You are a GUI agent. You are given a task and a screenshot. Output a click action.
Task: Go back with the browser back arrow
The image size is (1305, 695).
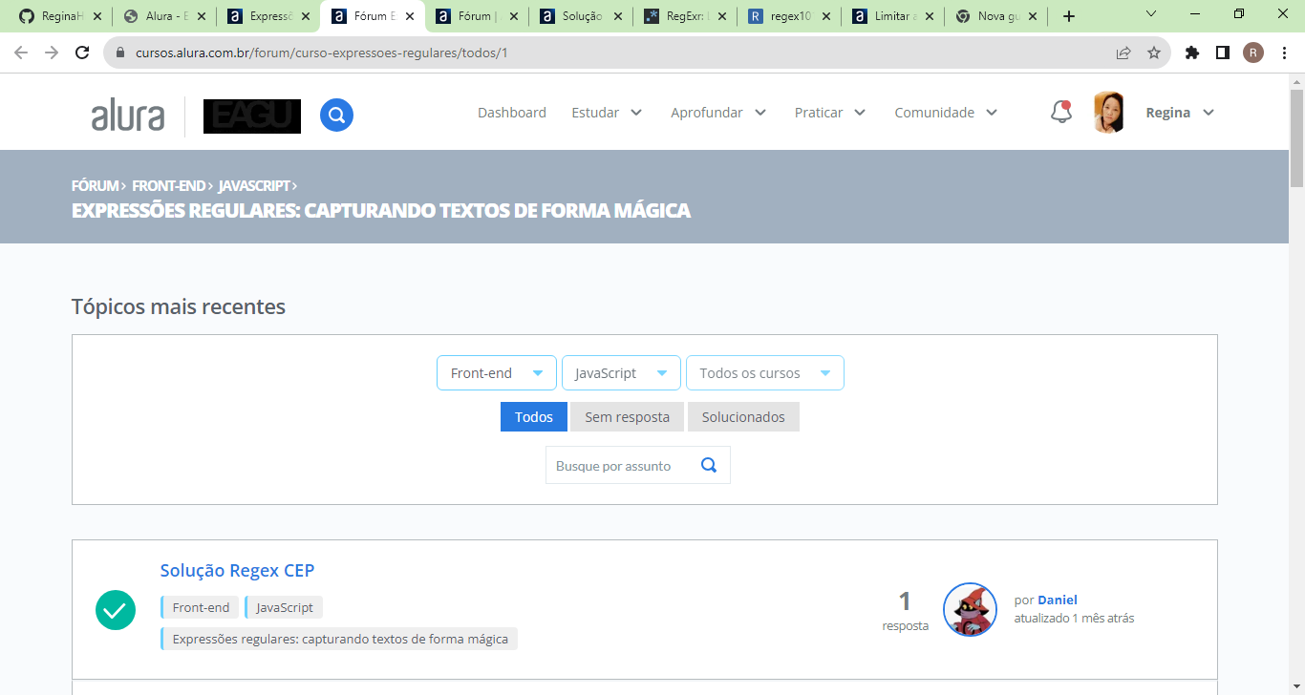pos(21,53)
